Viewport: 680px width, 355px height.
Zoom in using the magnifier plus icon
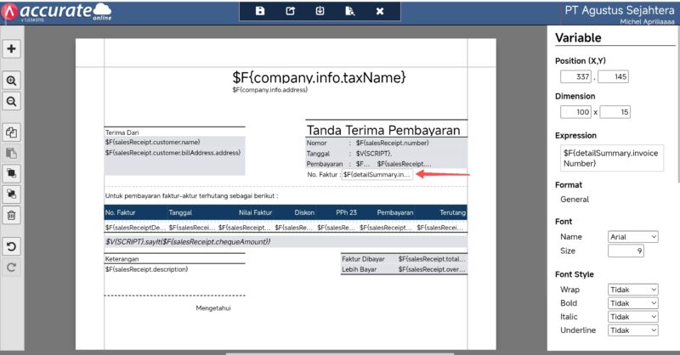pos(12,81)
